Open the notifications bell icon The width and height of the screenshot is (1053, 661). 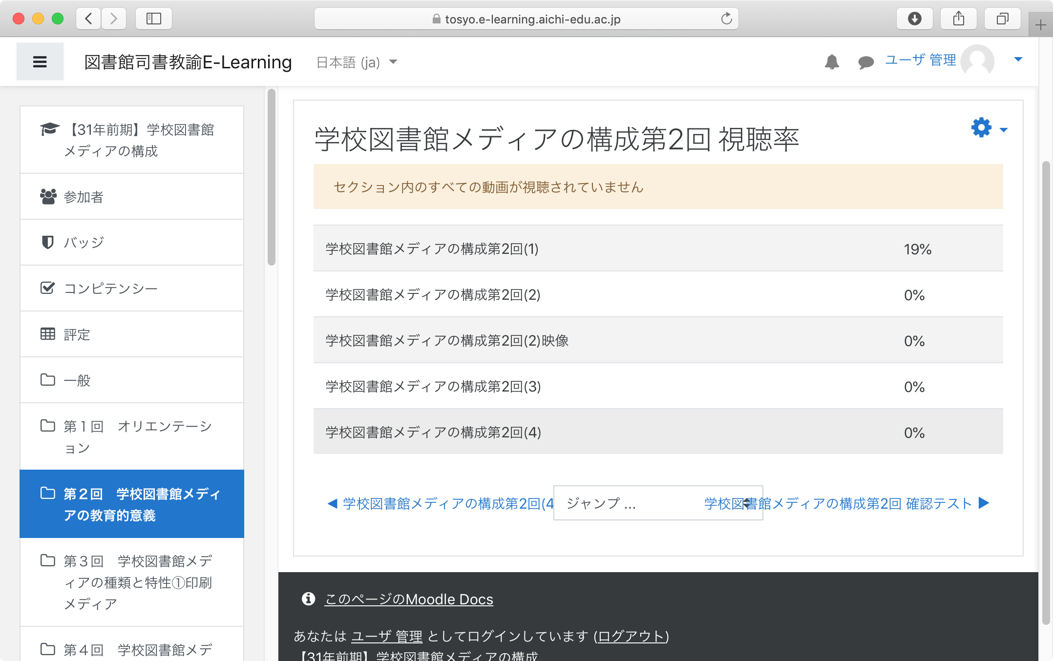click(832, 62)
